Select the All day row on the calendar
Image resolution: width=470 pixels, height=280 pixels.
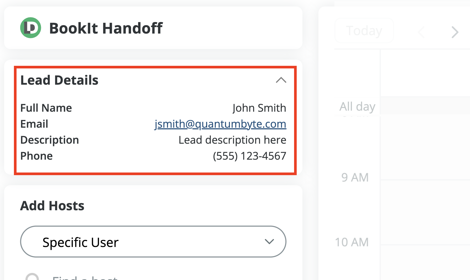click(357, 106)
